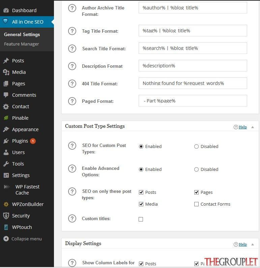Open the WP Fastest Cache menu
This screenshot has height=268, width=260.
click(27, 190)
